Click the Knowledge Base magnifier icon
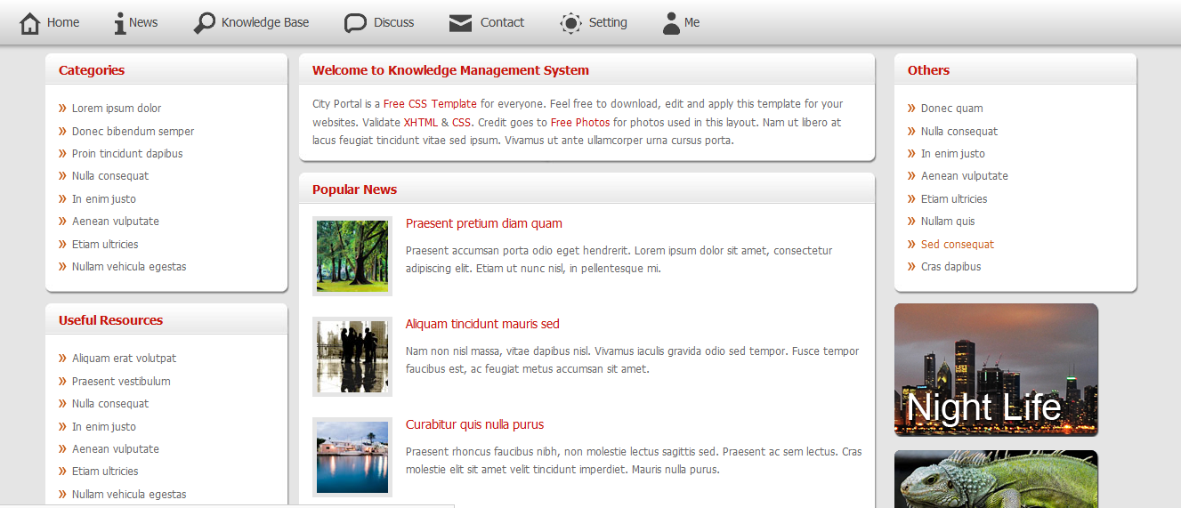This screenshot has width=1181, height=508. point(205,23)
